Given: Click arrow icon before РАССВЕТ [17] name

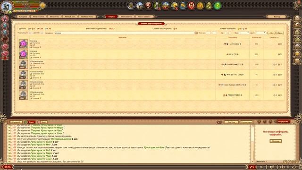Looking at the screenshot, I should (224, 95).
